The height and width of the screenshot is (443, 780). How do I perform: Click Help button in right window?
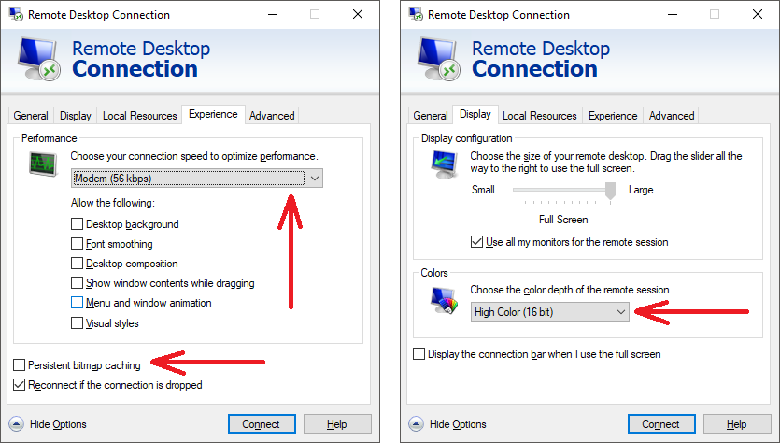click(x=737, y=424)
